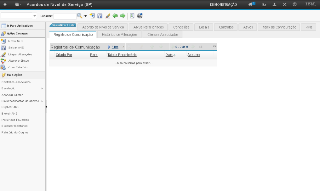Click the Localizar search input field
The height and width of the screenshot is (191, 320).
point(65,16)
